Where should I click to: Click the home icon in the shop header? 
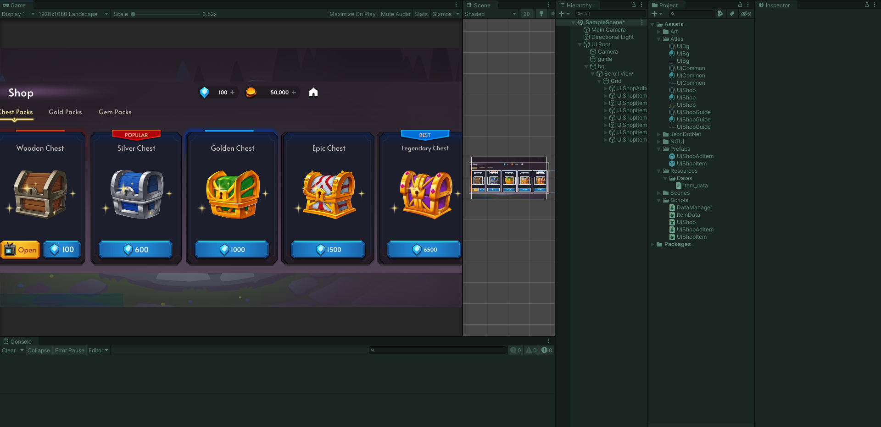[313, 93]
